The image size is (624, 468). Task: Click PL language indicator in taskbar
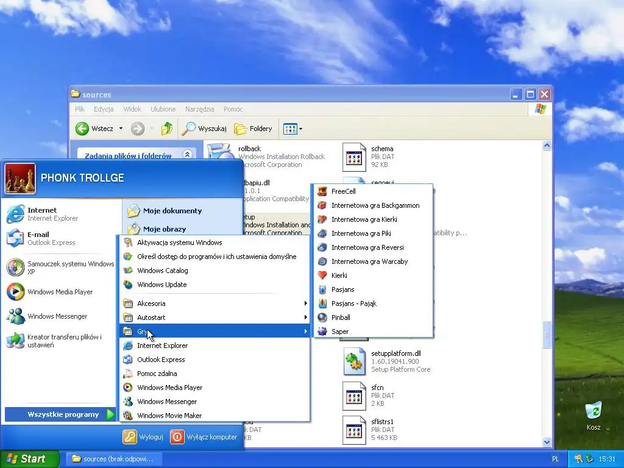[x=556, y=459]
